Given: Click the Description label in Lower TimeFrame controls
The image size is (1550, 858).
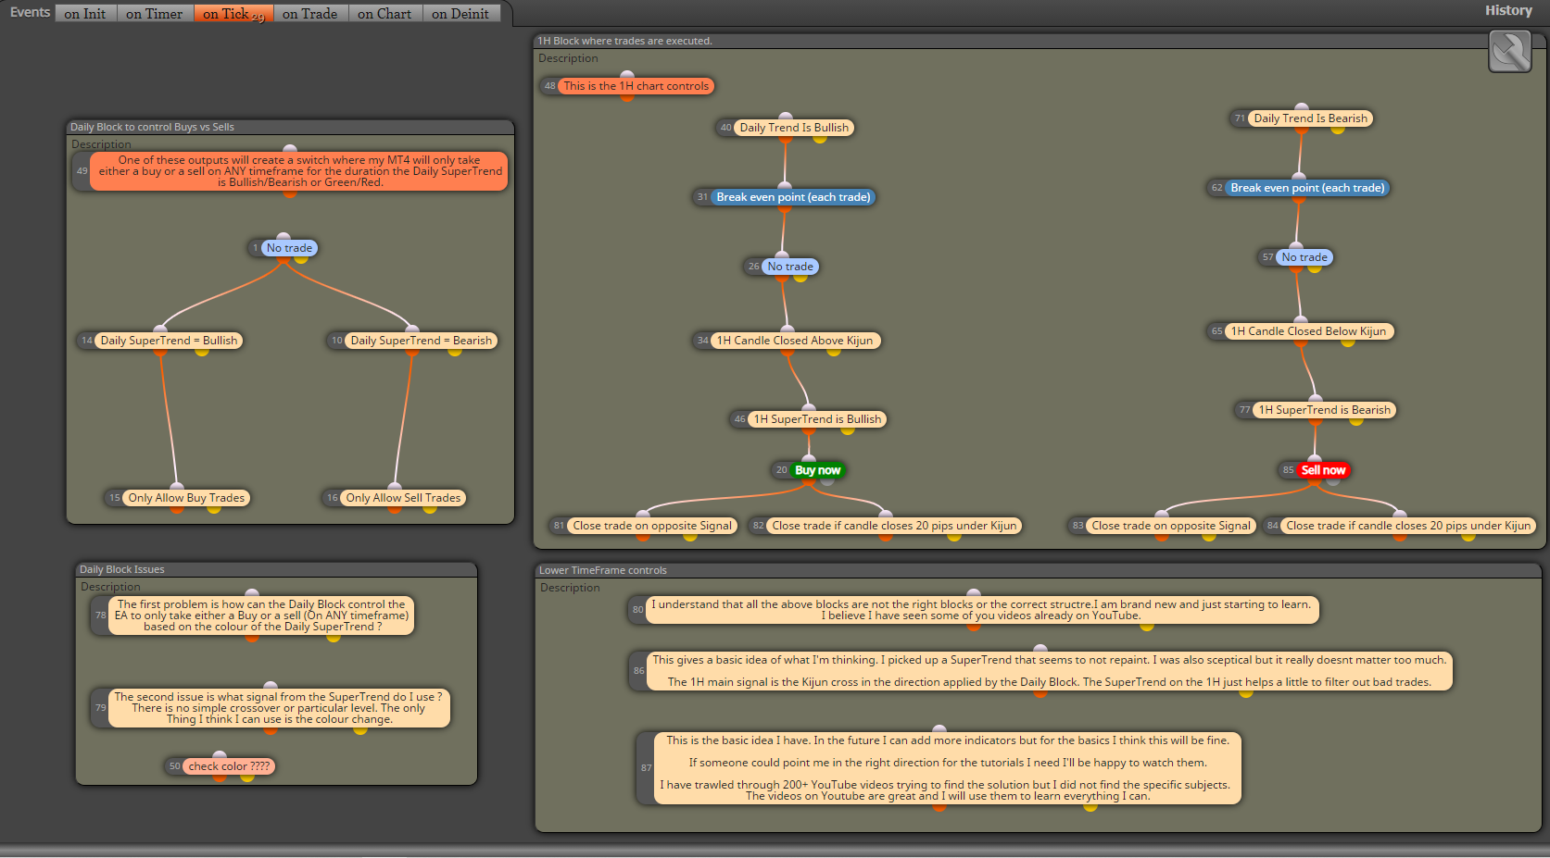Looking at the screenshot, I should point(570,588).
